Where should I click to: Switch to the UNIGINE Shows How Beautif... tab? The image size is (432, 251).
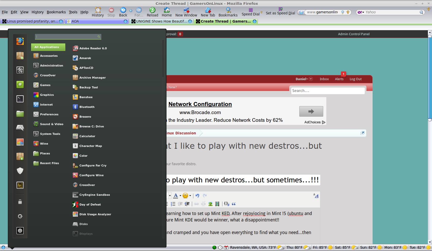tap(161, 21)
